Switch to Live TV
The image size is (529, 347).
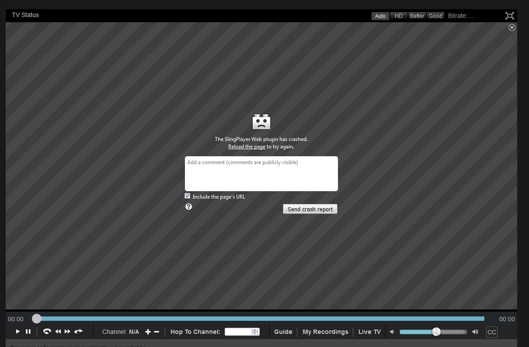(x=369, y=332)
